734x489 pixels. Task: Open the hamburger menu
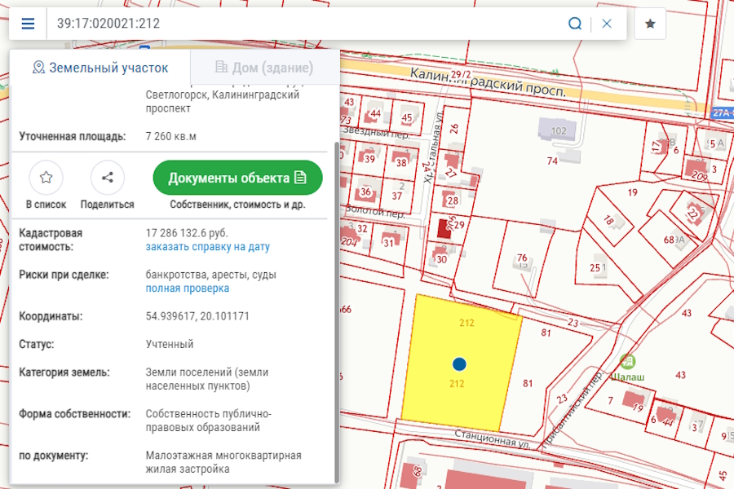[28, 23]
